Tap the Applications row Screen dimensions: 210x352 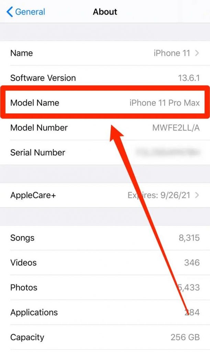tap(105, 312)
